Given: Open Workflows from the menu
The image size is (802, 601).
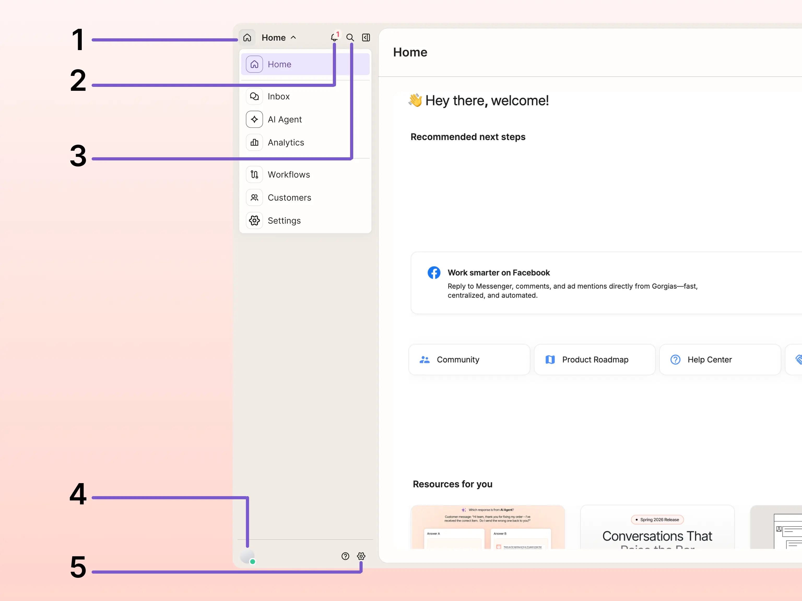Looking at the screenshot, I should pyautogui.click(x=305, y=175).
